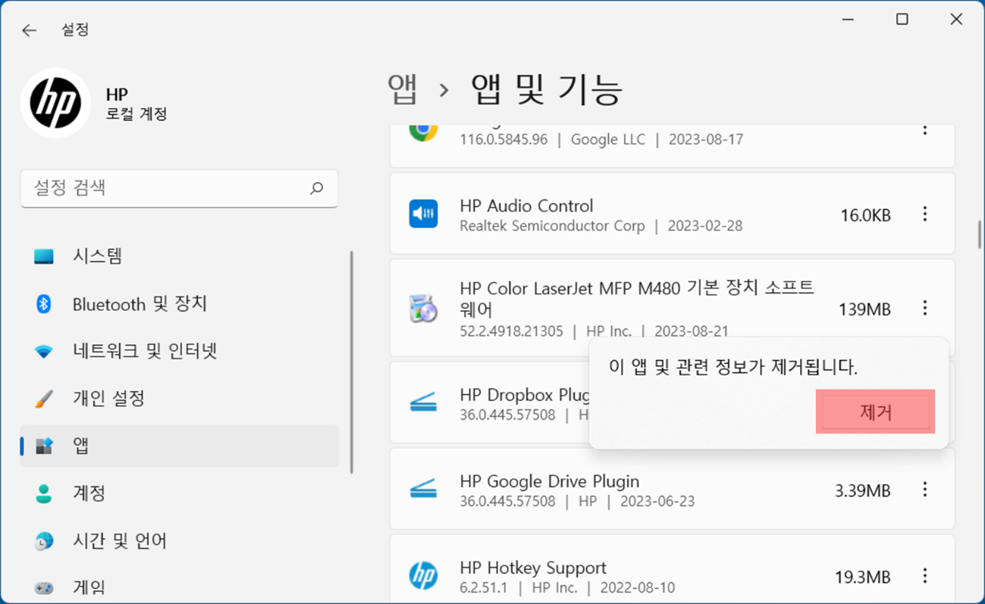
Task: Click the 139MB size value
Action: click(864, 309)
